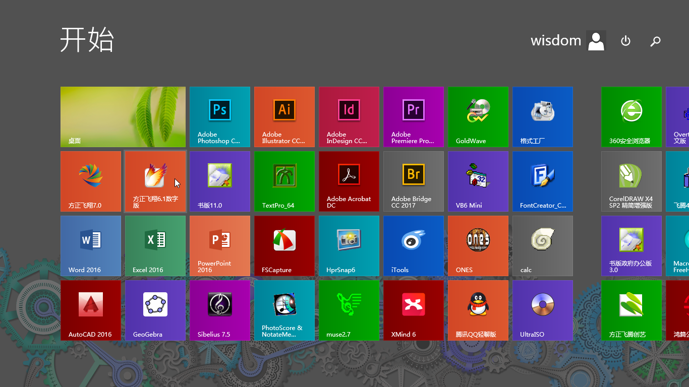This screenshot has width=689, height=387.
Task: Launch Adobe Acrobat DC tile
Action: tap(349, 181)
